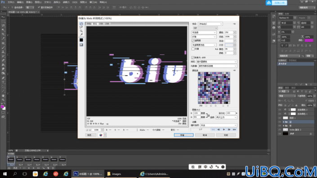This screenshot has height=178, width=317.
Task: Select frame 3 thumbnail in the timeline
Action: pos(28,160)
